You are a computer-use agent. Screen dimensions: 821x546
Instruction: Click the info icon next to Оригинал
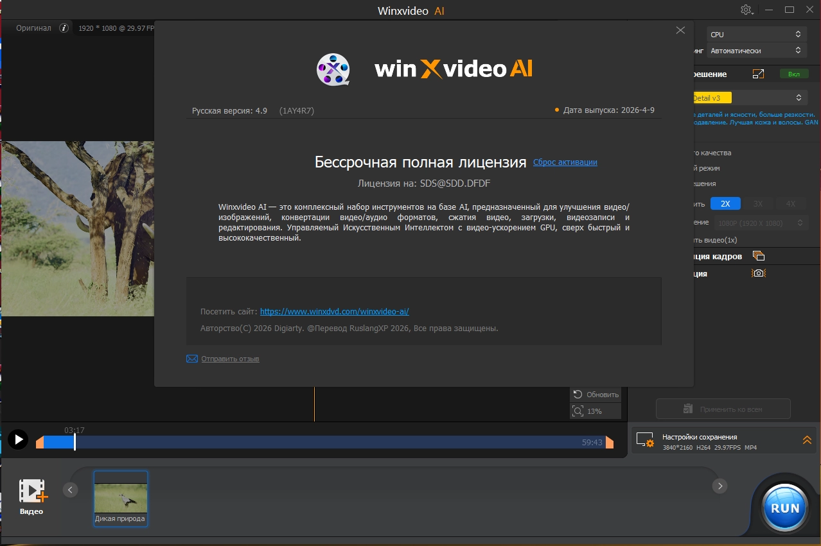pyautogui.click(x=64, y=28)
